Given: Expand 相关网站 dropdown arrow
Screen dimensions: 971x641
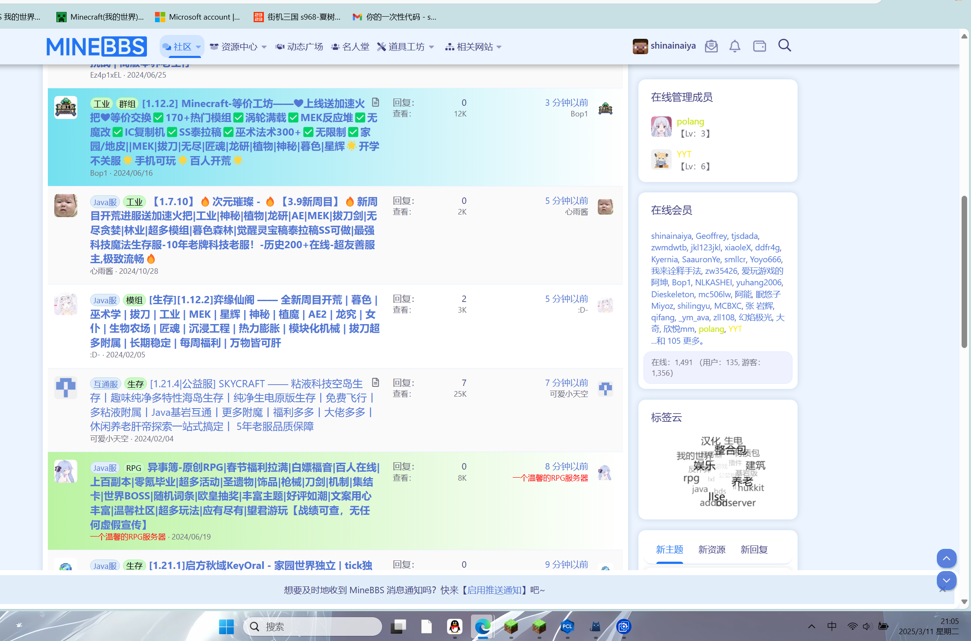Looking at the screenshot, I should click(499, 47).
